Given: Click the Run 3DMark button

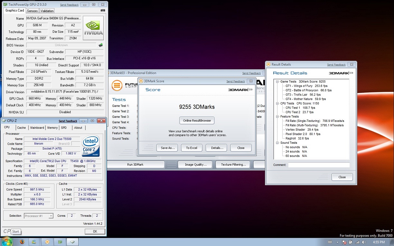Looking at the screenshot, I should coord(135,165).
